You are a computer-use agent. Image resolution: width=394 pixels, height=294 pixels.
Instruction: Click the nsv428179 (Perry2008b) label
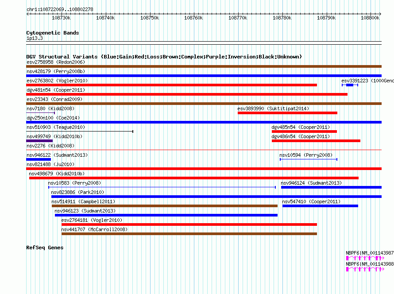[56, 71]
